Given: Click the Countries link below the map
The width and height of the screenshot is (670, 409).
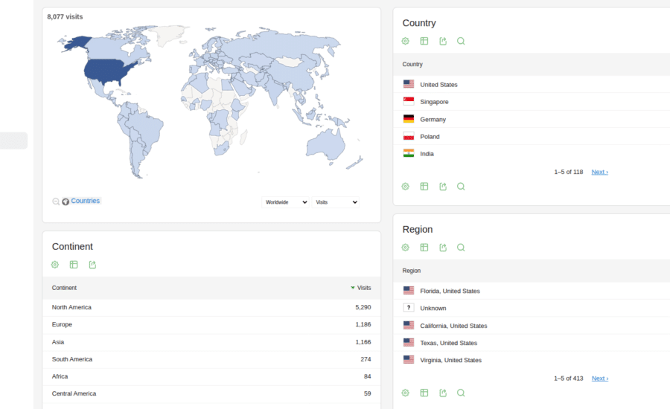Looking at the screenshot, I should point(85,201).
